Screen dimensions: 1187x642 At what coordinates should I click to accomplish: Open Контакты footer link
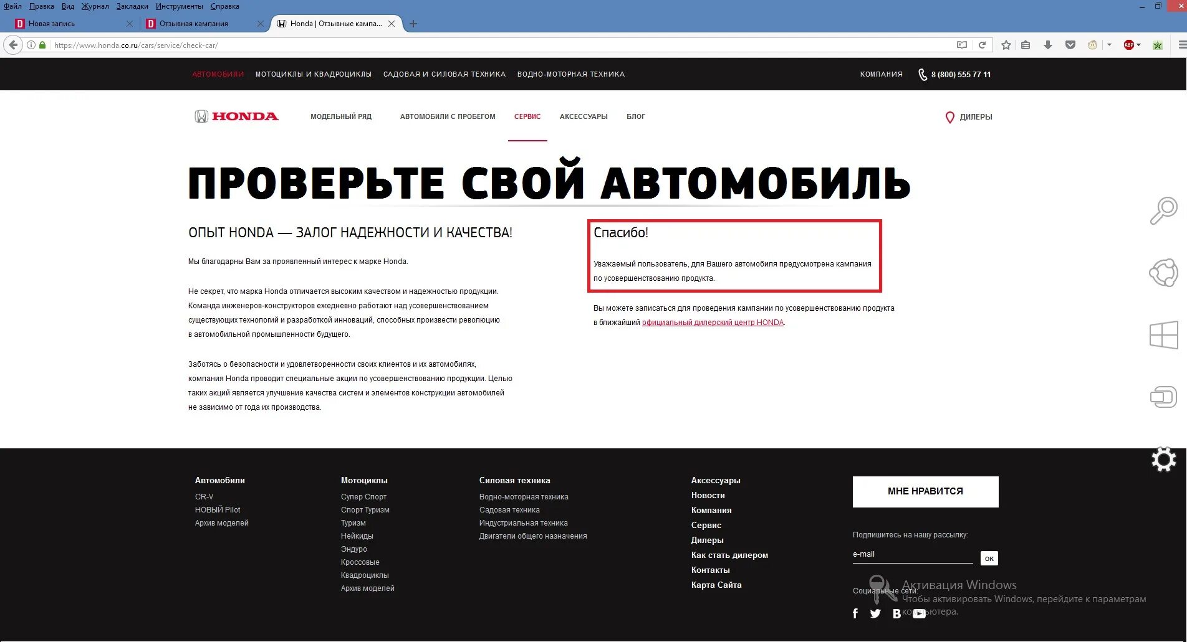(710, 570)
